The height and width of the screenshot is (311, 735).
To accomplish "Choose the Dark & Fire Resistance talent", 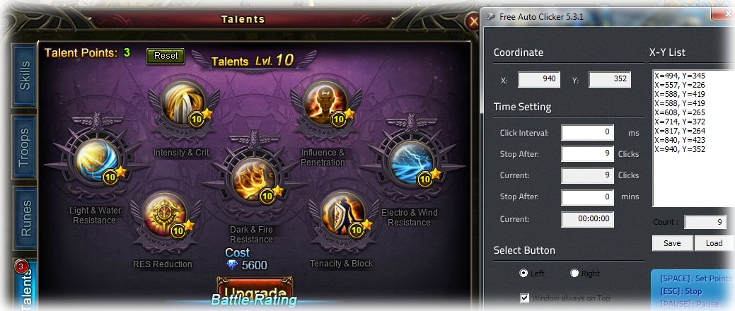I will [x=253, y=180].
